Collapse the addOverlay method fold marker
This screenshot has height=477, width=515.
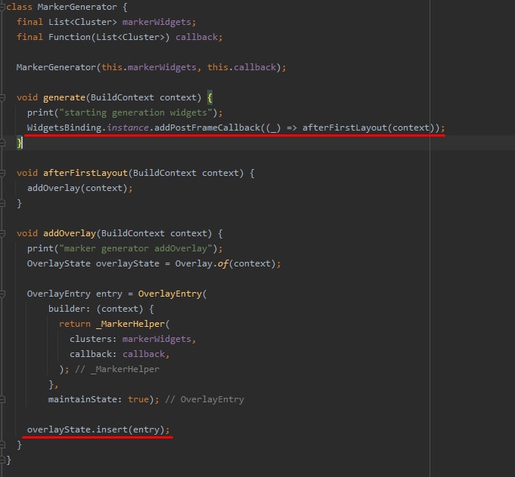[2, 233]
